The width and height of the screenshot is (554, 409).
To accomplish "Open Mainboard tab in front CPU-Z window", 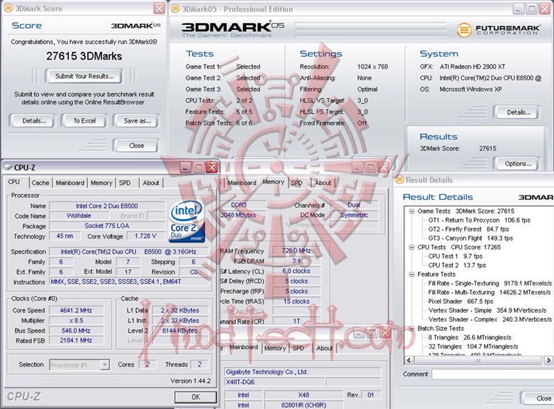I will 70,183.
